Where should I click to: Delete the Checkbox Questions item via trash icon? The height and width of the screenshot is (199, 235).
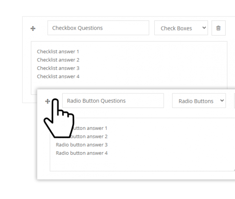pyautogui.click(x=218, y=28)
